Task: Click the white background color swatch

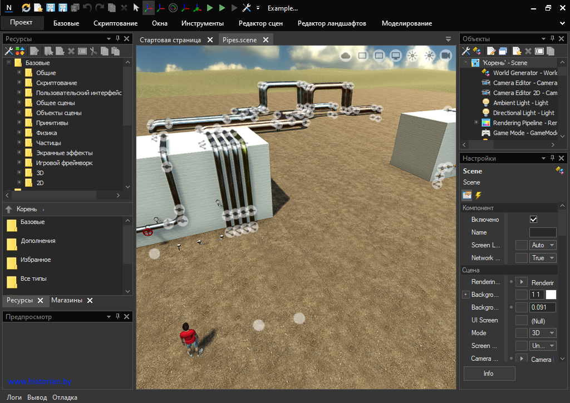Action: coord(551,295)
